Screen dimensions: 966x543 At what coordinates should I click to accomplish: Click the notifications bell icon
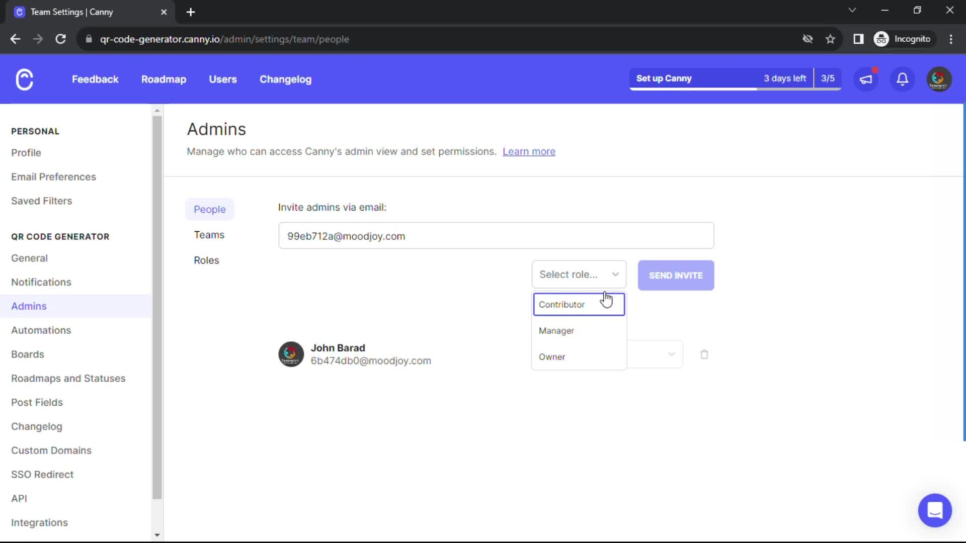pyautogui.click(x=903, y=78)
